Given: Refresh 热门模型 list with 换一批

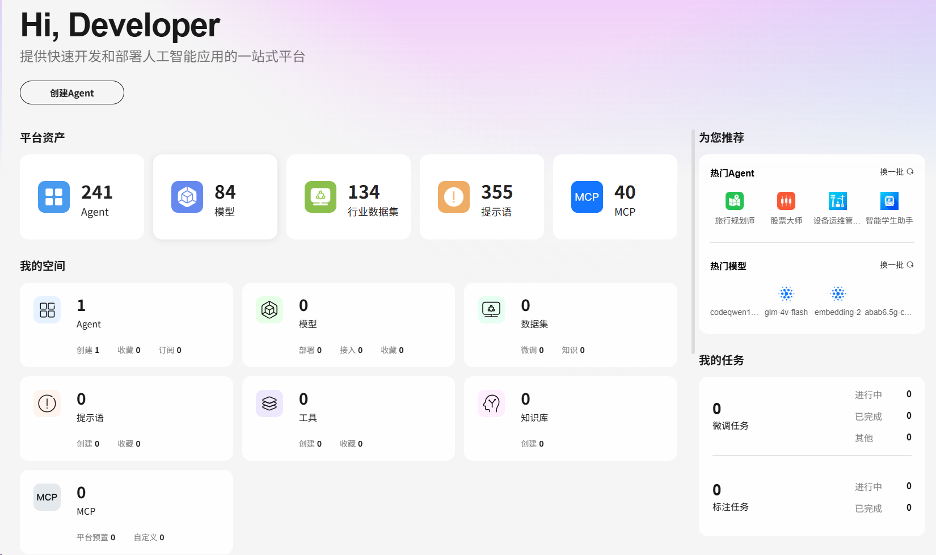Looking at the screenshot, I should tap(896, 265).
